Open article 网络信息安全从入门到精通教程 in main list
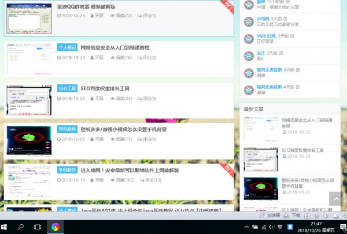 [x=115, y=47]
